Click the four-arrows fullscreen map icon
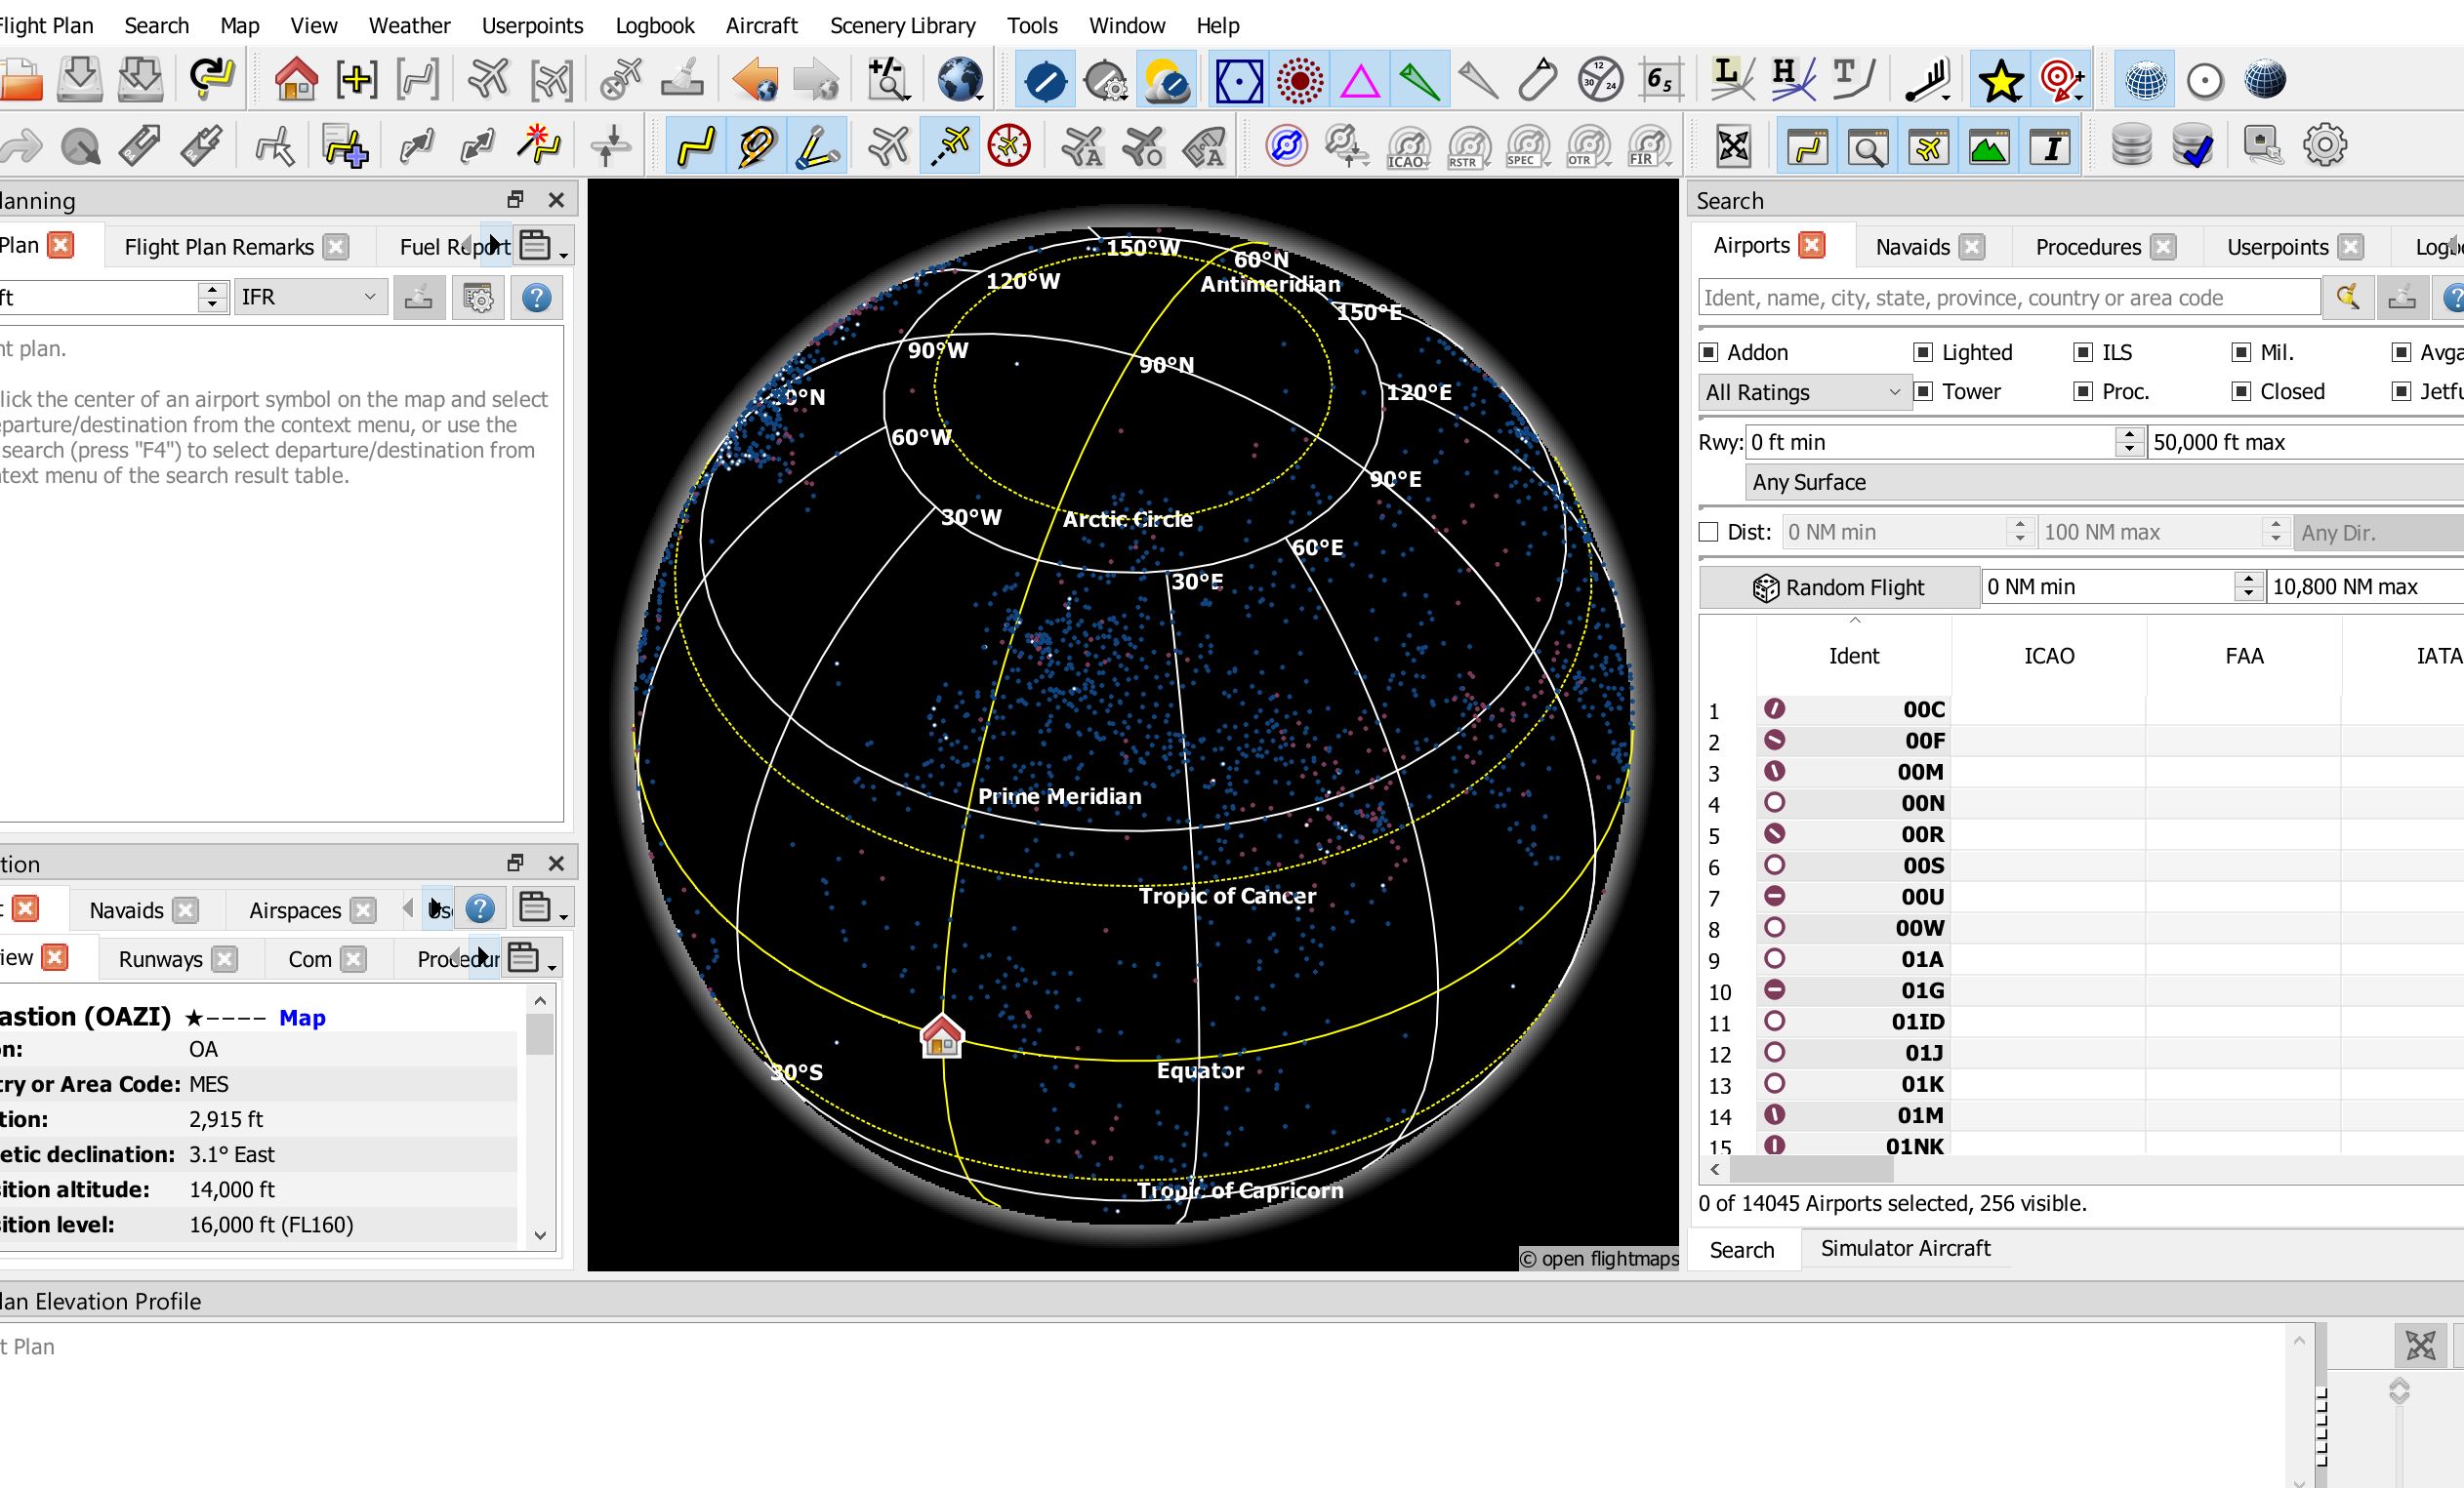 point(1733,146)
